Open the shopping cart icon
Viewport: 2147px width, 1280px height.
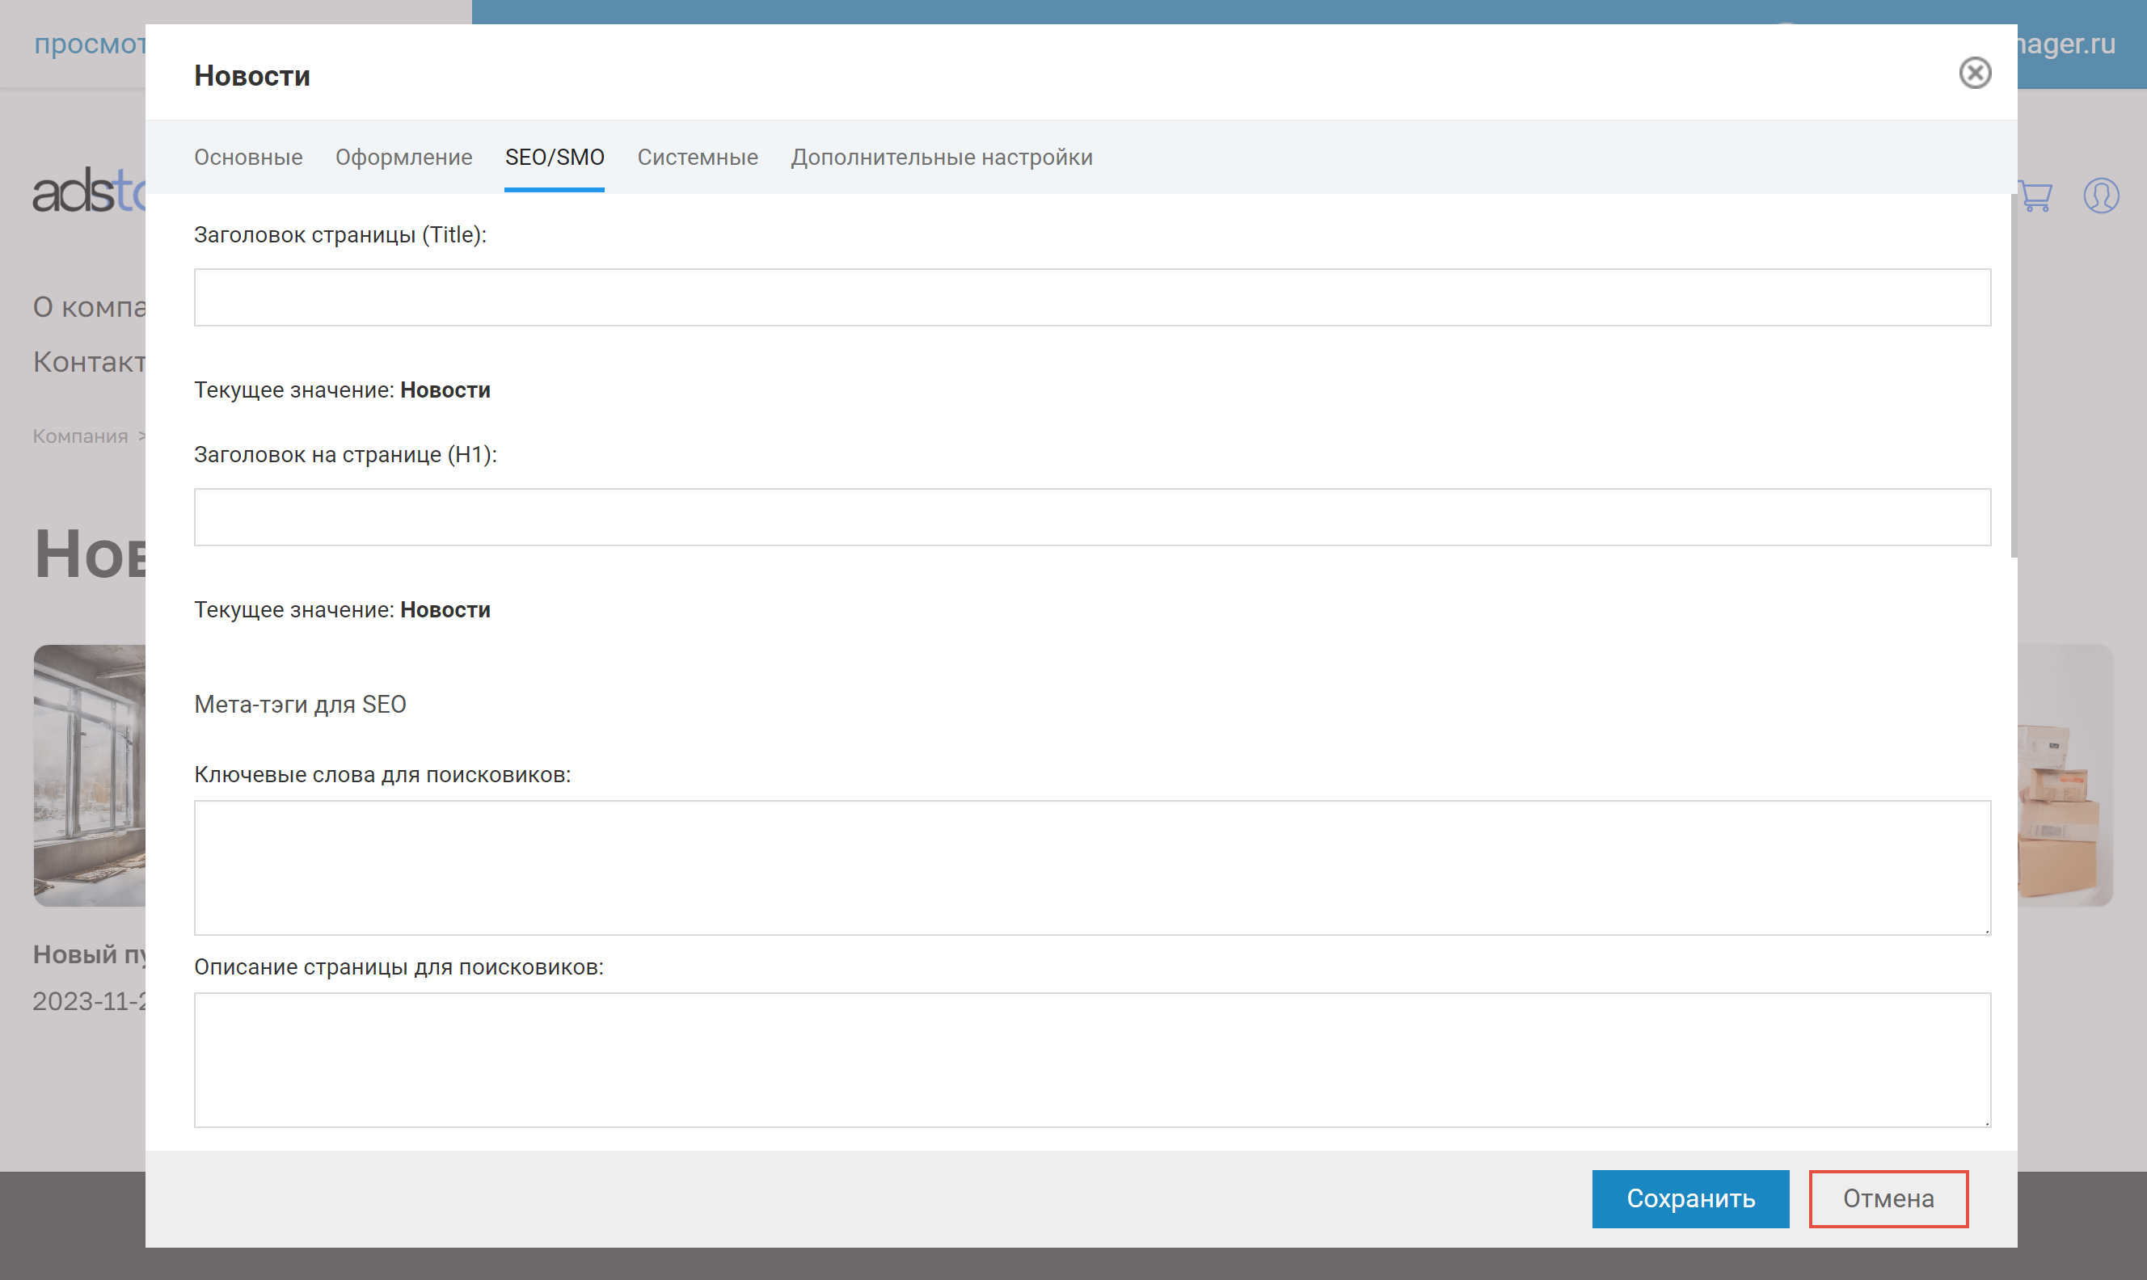[2034, 196]
